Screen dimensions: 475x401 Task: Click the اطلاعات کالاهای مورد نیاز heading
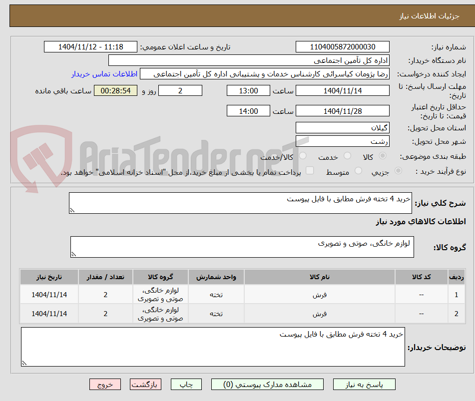click(x=421, y=222)
